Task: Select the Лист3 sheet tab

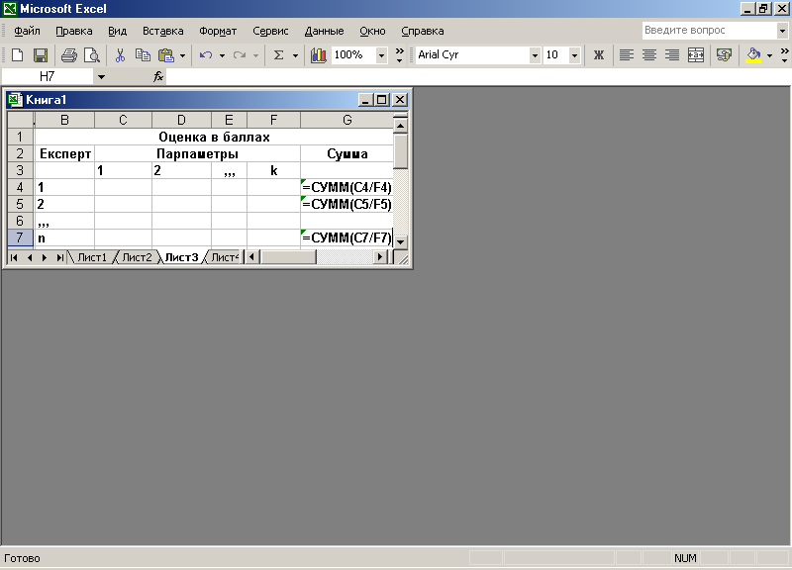Action: click(x=181, y=257)
